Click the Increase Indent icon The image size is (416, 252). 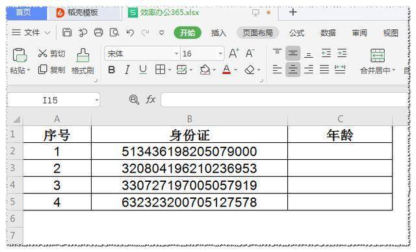[x=342, y=53]
